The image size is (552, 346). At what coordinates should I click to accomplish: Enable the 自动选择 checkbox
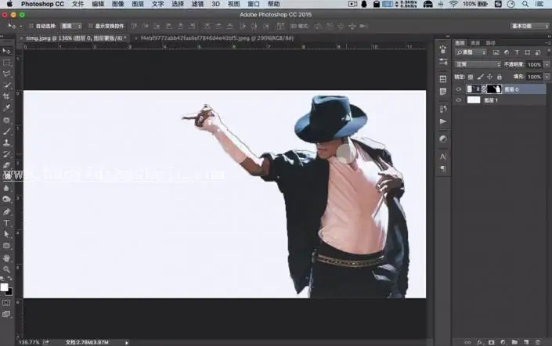point(31,26)
